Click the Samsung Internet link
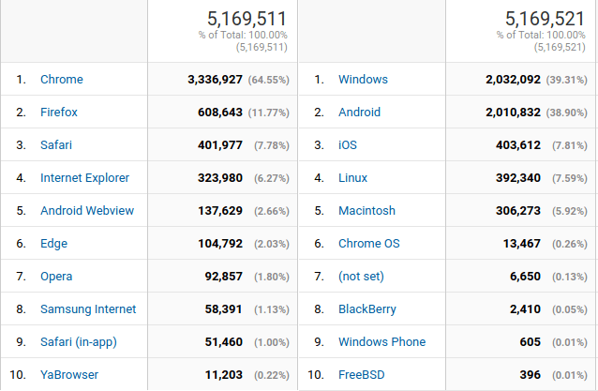 (88, 309)
